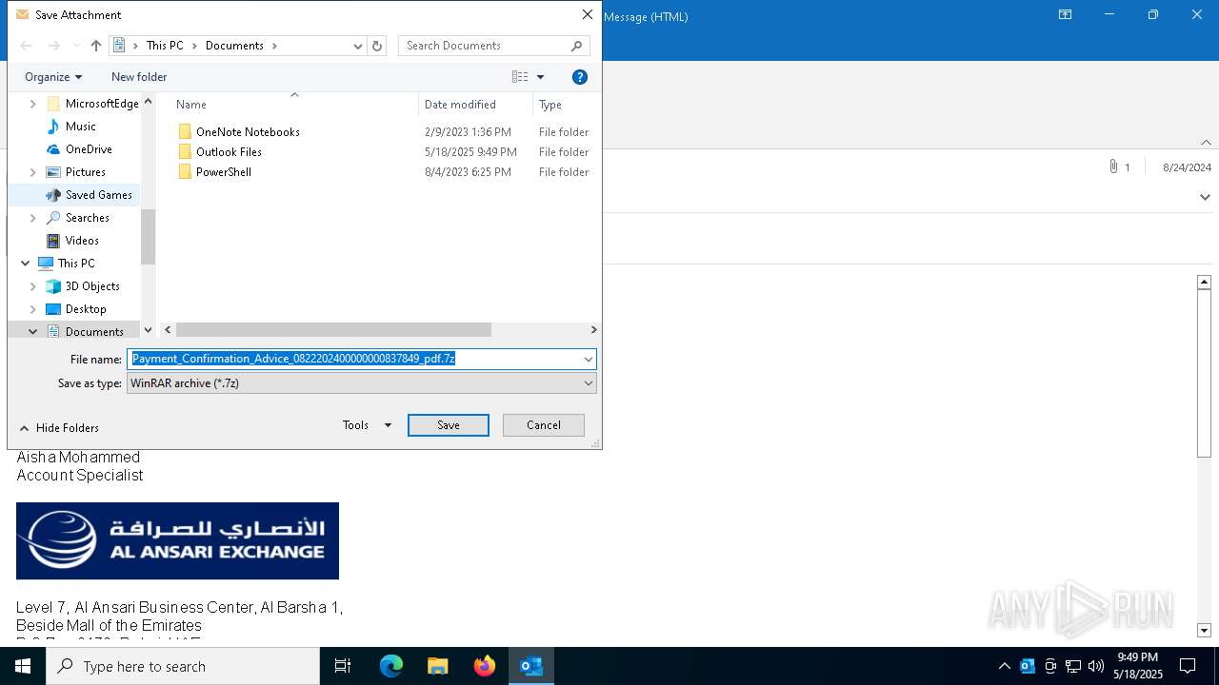Click the taskbar search box

pyautogui.click(x=183, y=666)
